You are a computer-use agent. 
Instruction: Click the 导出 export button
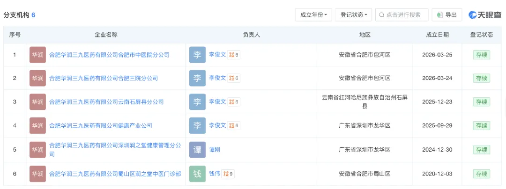pos(447,15)
